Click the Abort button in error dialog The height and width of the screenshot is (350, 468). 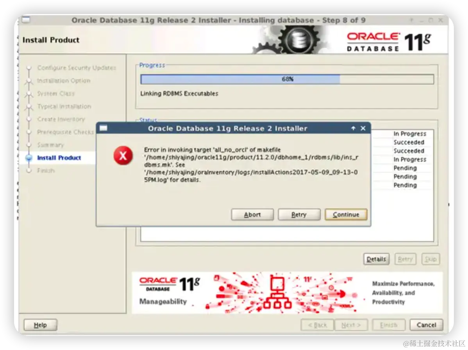tap(252, 214)
